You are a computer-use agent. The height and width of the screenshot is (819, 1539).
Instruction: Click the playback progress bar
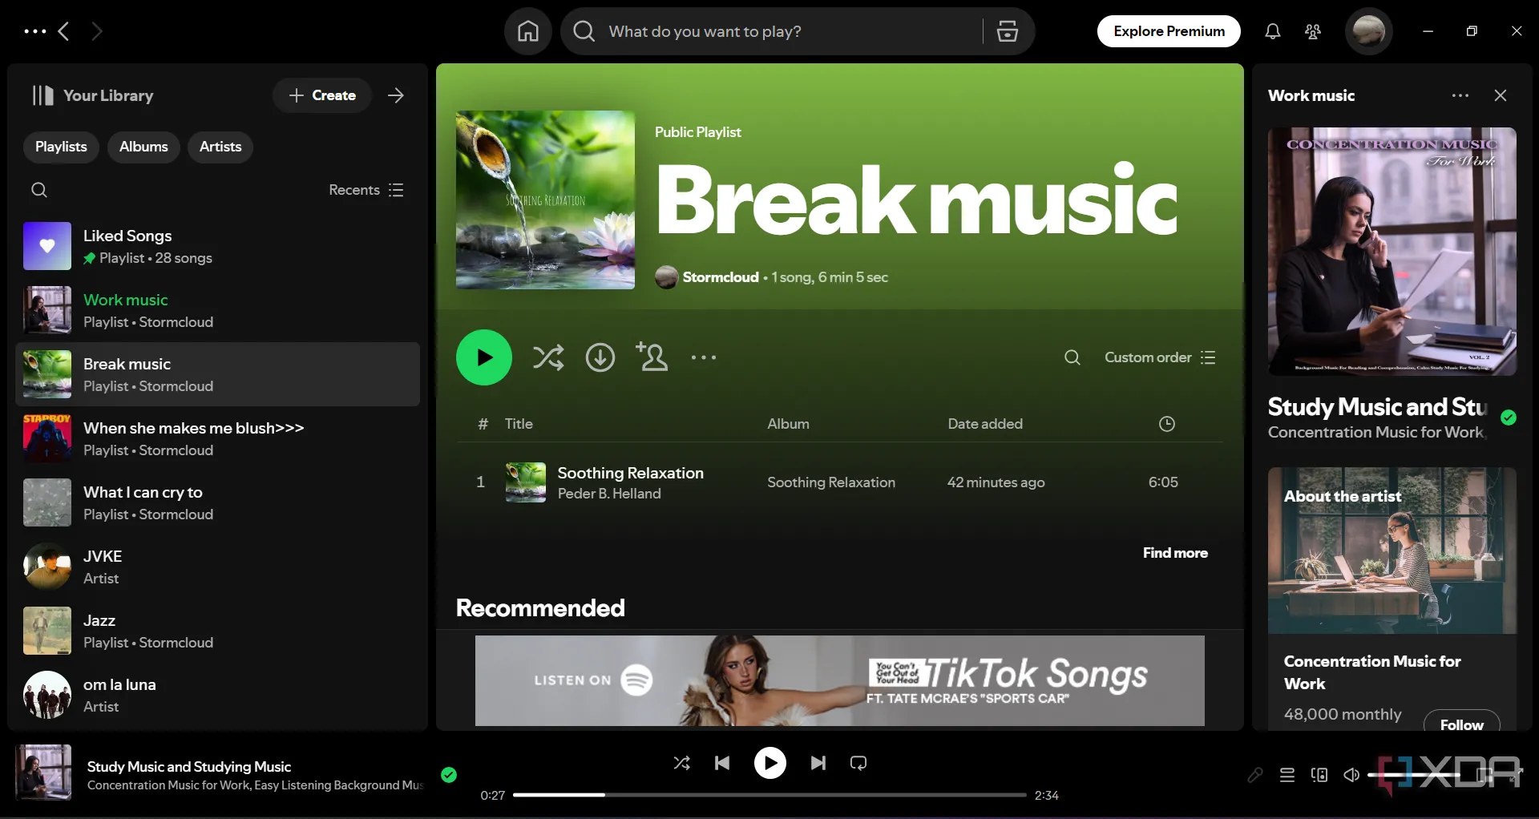[769, 795]
